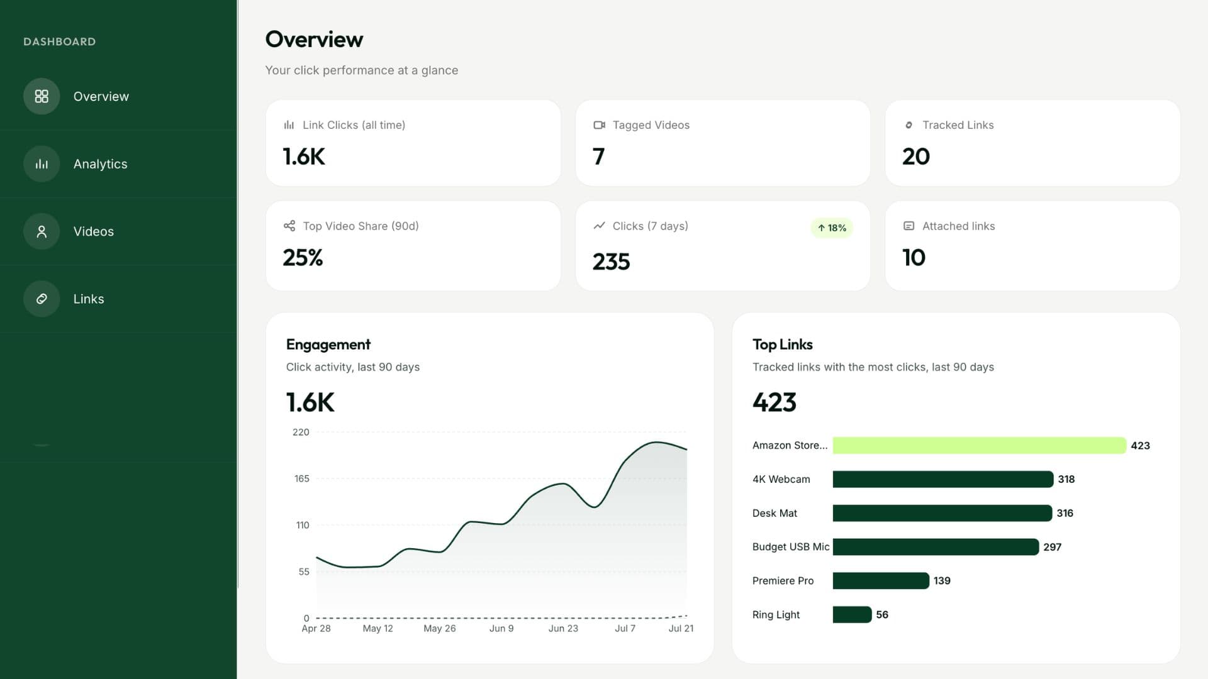
Task: Click the Tracked Links value 20
Action: pos(915,157)
